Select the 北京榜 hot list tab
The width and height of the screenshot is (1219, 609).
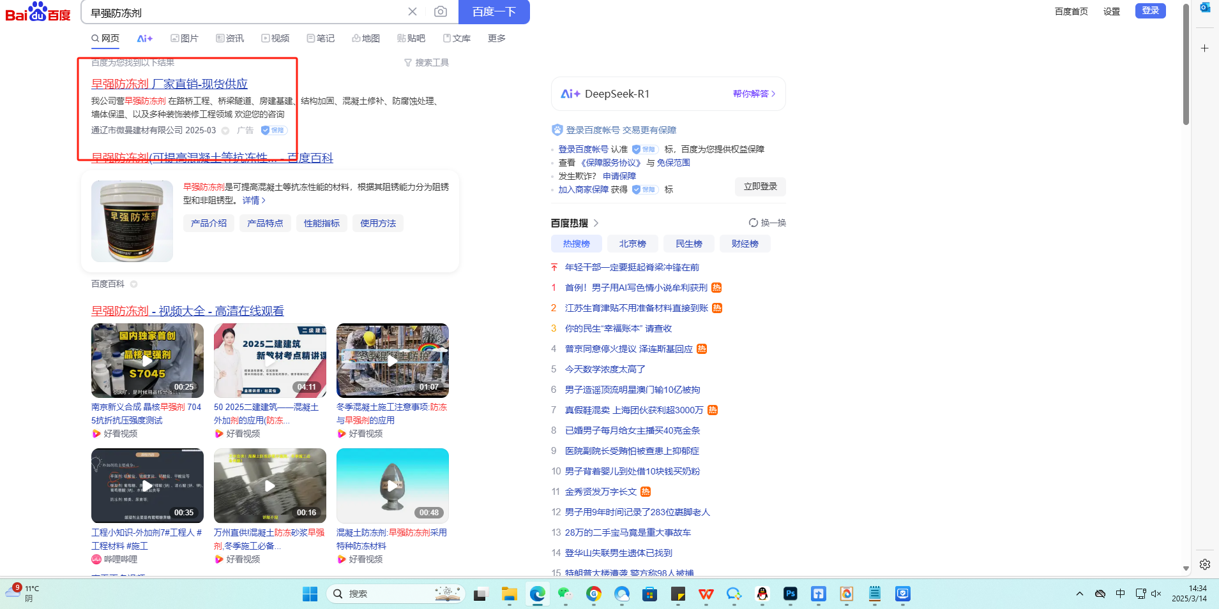[x=632, y=244]
